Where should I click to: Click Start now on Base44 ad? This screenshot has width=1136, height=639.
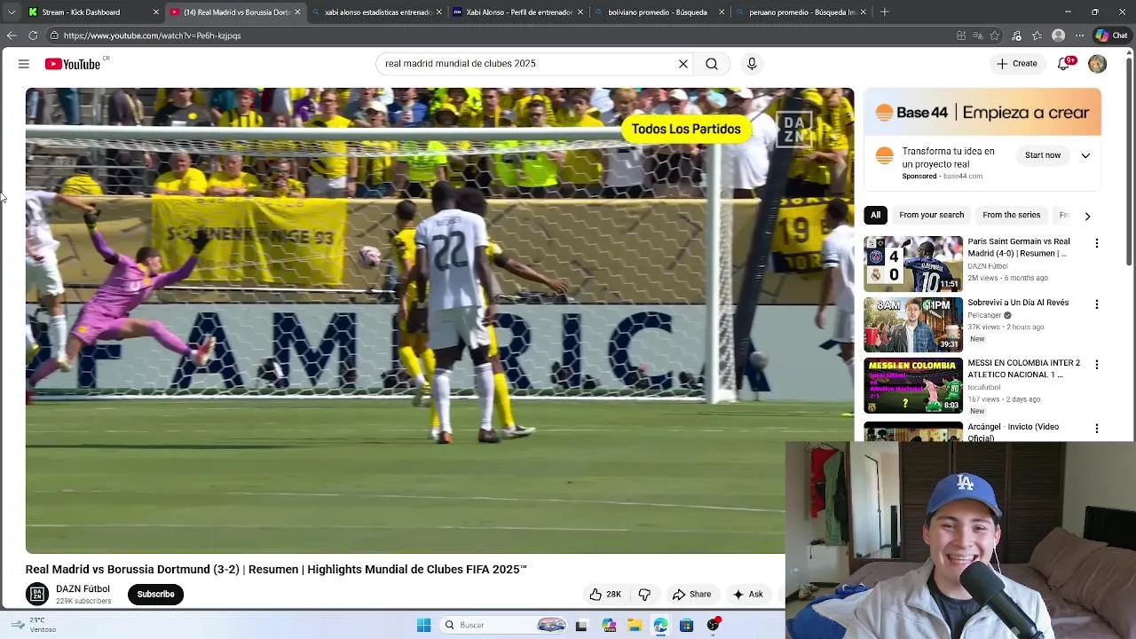click(x=1043, y=155)
